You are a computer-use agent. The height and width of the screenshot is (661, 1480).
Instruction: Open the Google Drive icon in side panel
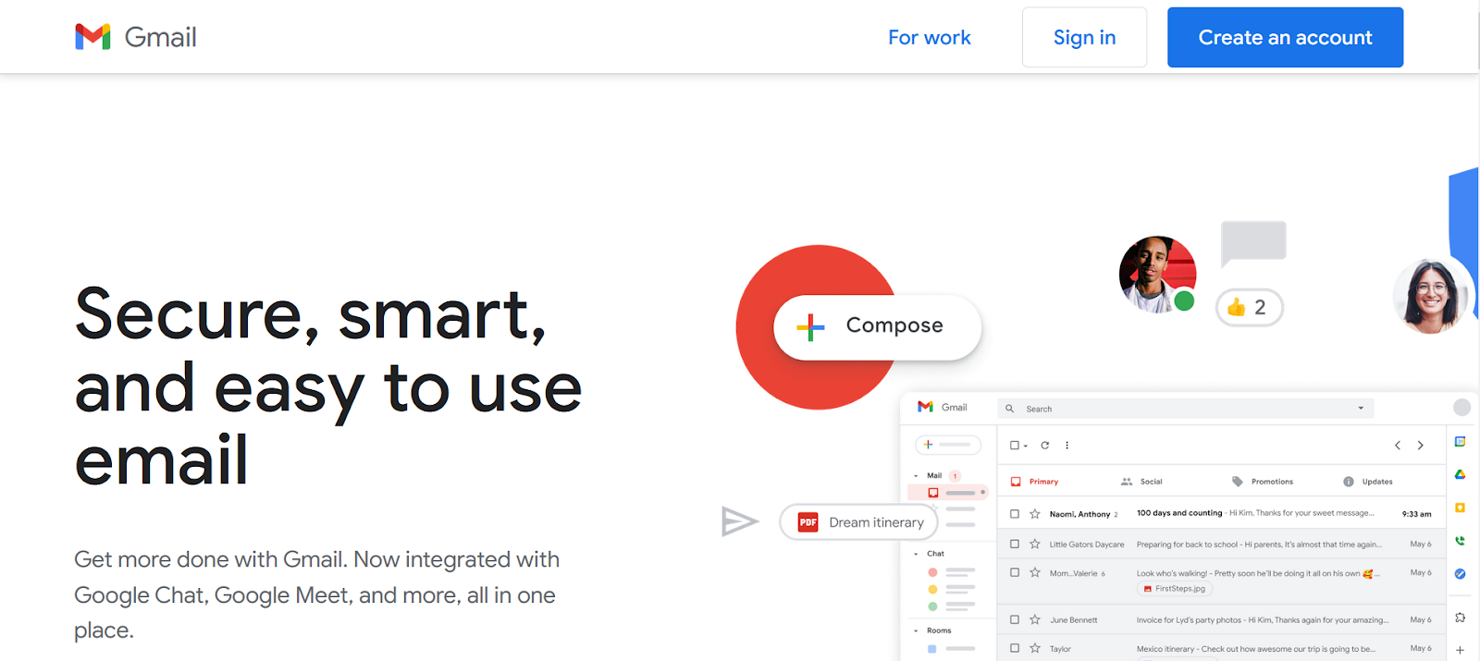pyautogui.click(x=1460, y=474)
